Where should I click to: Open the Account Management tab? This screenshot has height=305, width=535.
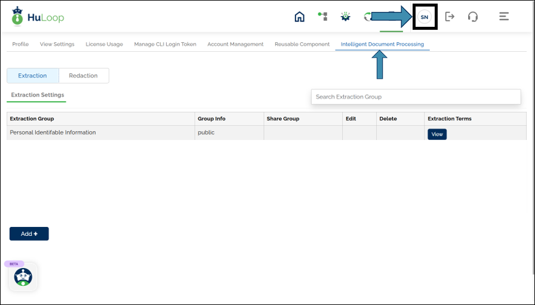235,44
